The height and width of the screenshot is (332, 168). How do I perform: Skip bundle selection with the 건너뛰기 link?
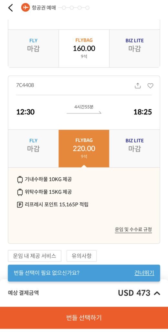pyautogui.click(x=144, y=273)
